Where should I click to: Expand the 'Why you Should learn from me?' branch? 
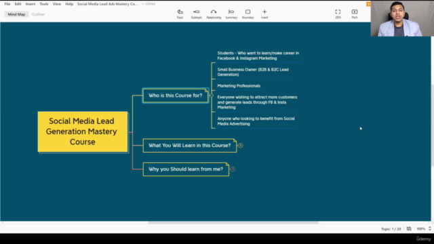coord(233,169)
